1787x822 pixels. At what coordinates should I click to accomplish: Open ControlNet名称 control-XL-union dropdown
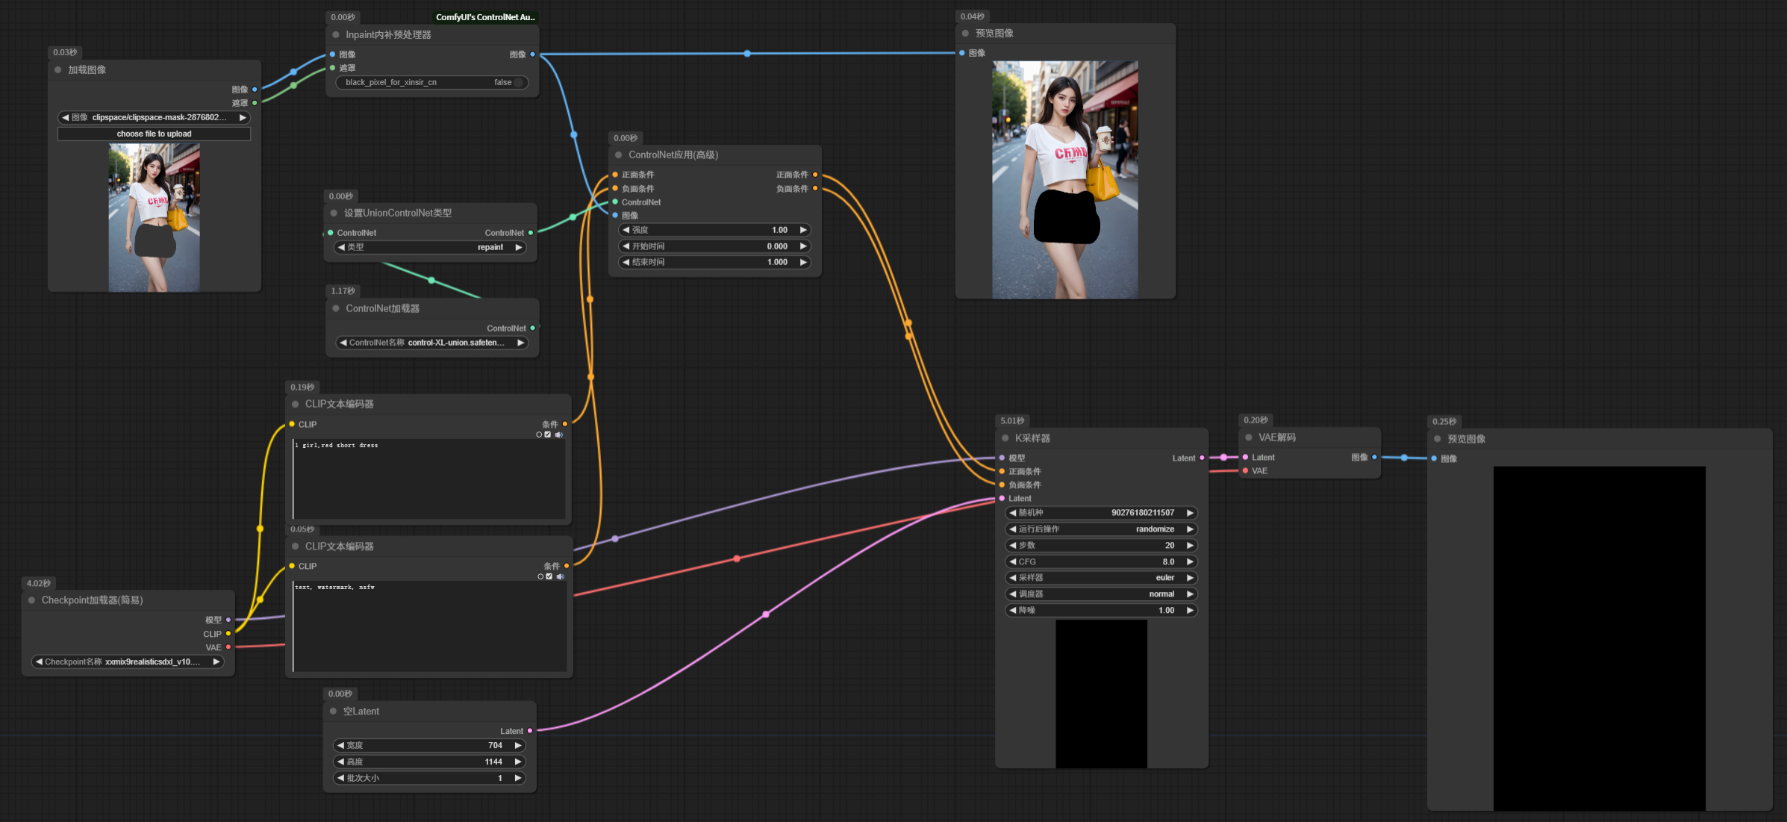coord(432,343)
